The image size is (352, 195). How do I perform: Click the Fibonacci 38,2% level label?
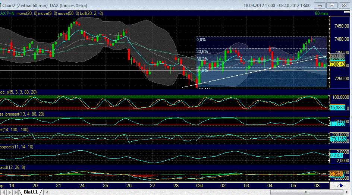(x=202, y=59)
